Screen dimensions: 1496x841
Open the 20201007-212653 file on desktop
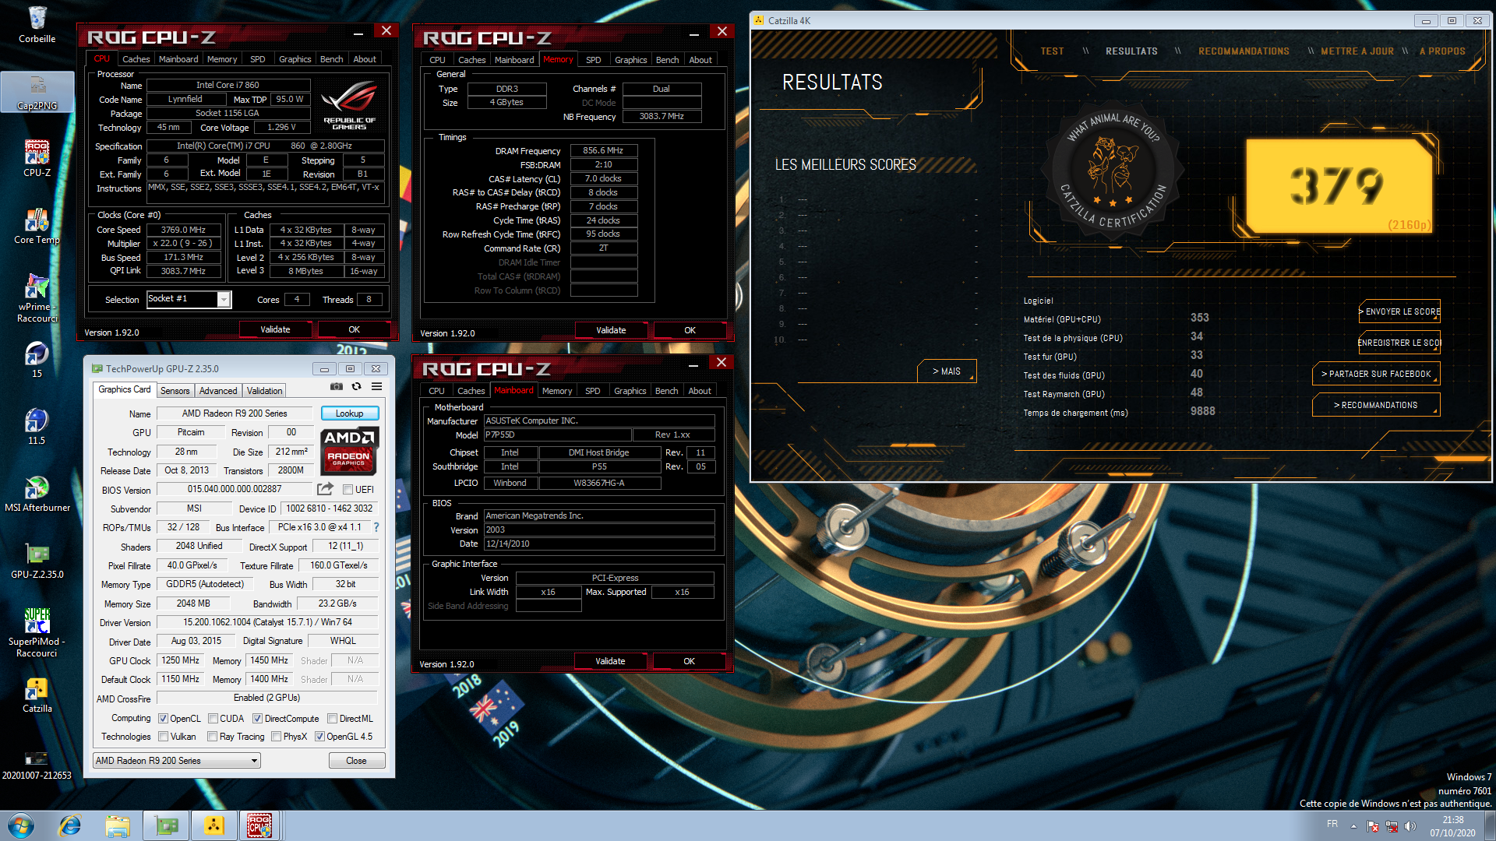(x=37, y=763)
